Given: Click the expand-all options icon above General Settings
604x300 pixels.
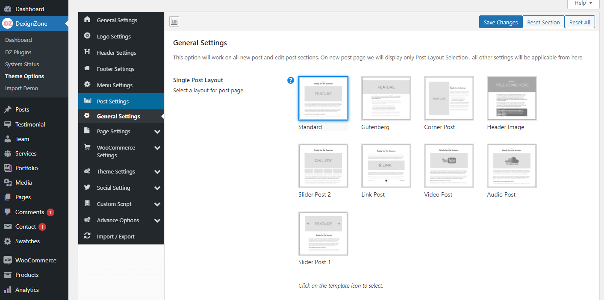Looking at the screenshot, I should tap(174, 22).
